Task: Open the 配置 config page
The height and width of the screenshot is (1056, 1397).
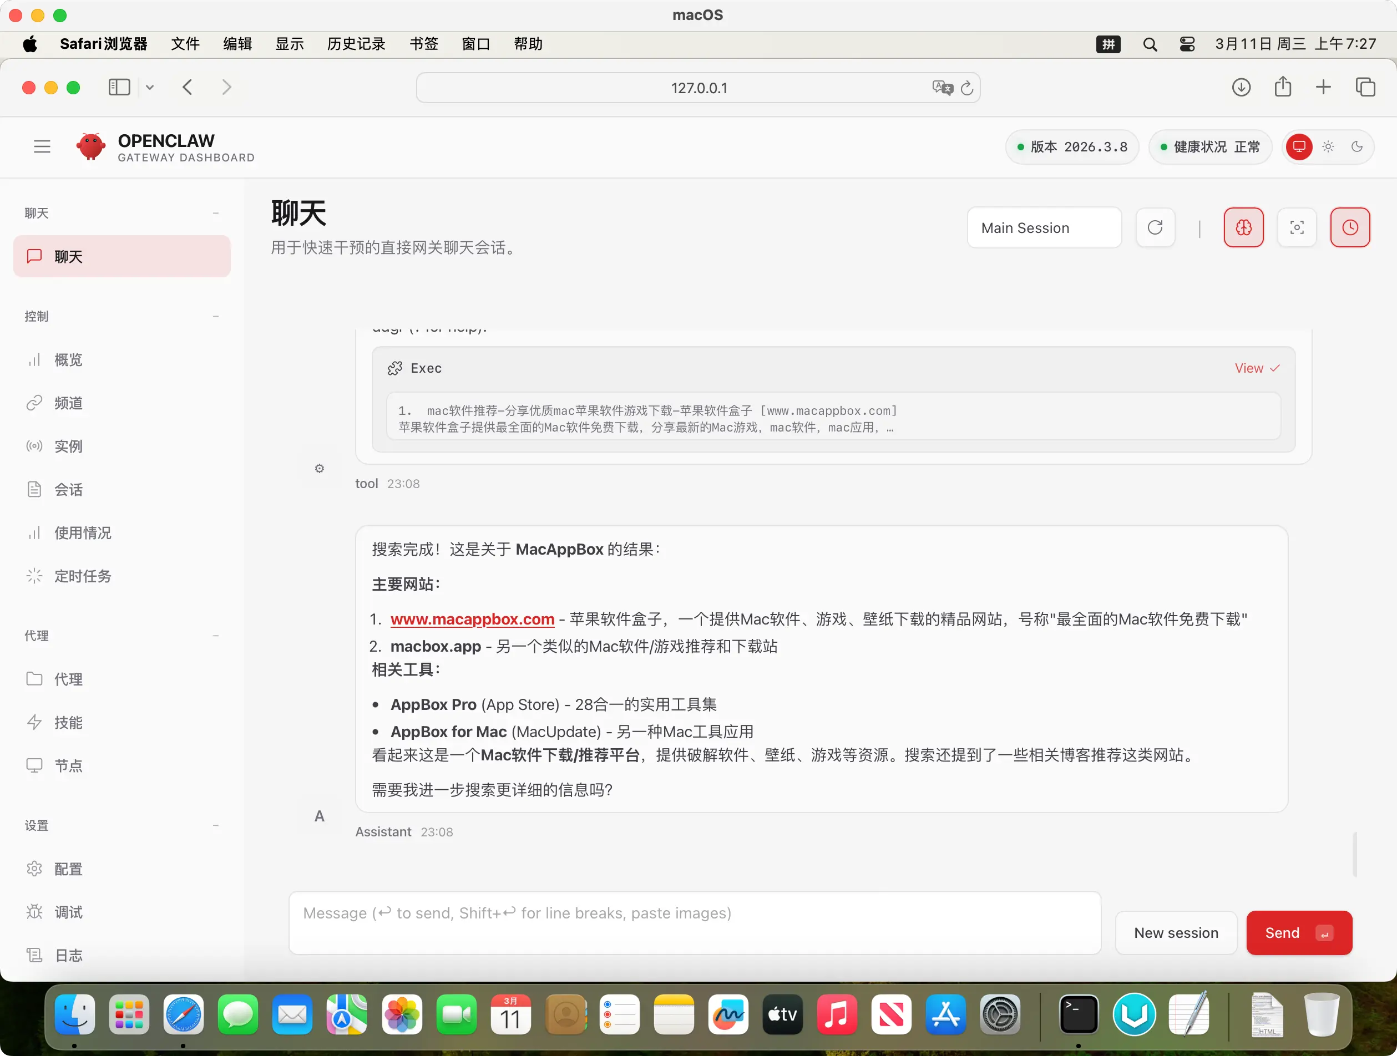Action: 122,869
